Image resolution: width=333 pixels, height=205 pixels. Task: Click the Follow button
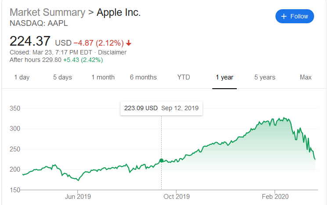pos(295,16)
